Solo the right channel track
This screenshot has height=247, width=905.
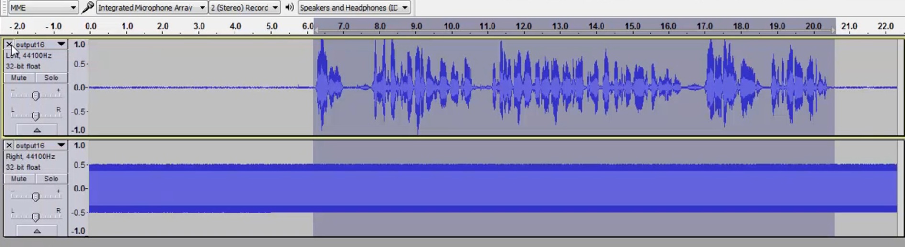pyautogui.click(x=51, y=179)
